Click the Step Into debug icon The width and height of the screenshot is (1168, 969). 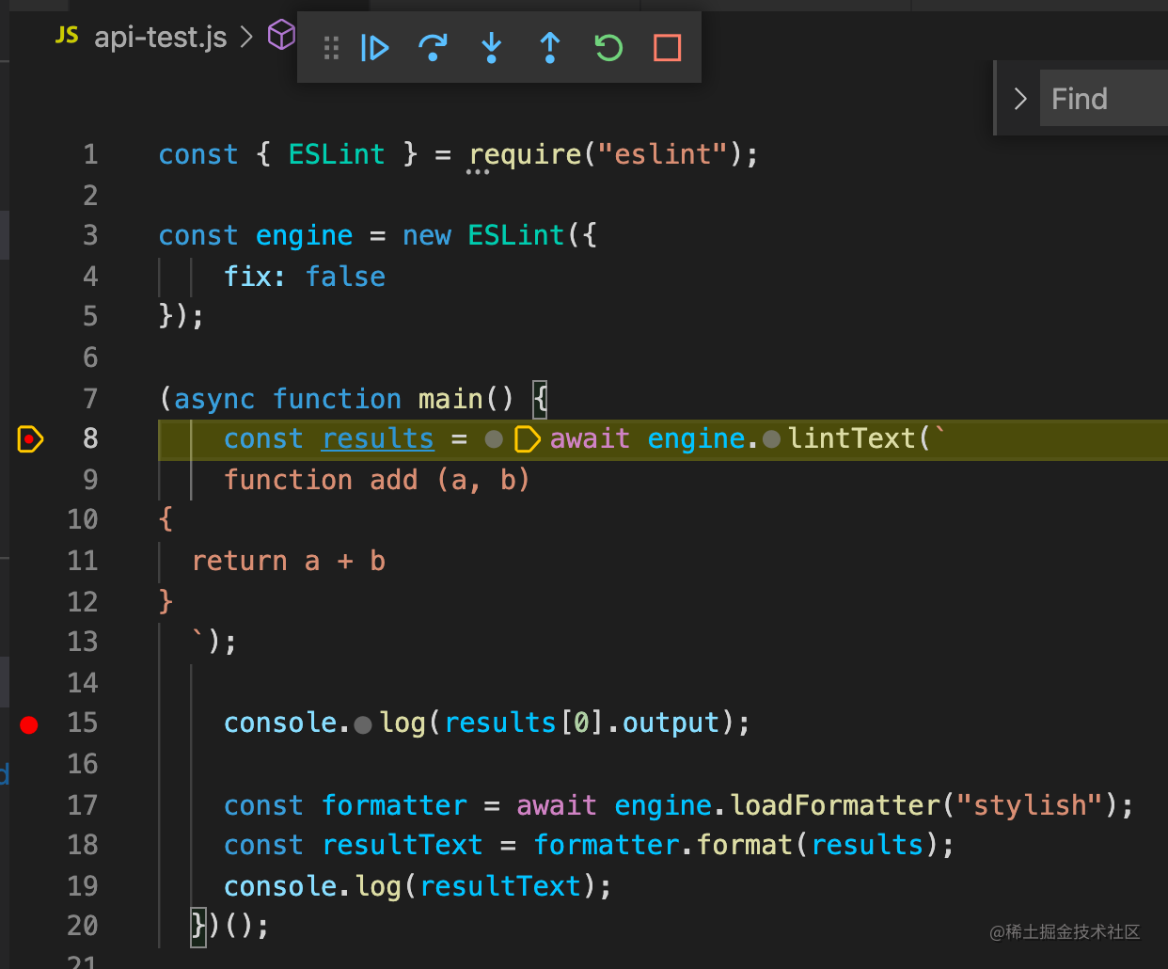(491, 48)
